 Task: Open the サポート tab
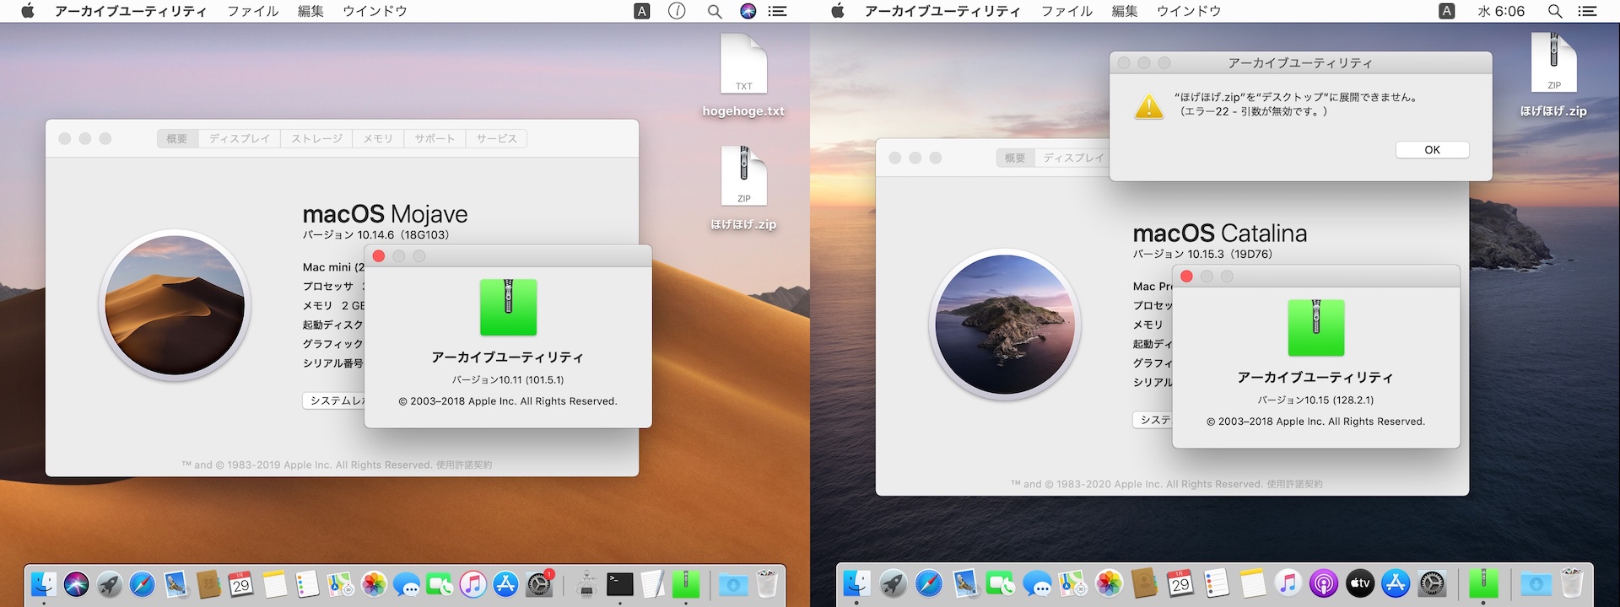435,138
